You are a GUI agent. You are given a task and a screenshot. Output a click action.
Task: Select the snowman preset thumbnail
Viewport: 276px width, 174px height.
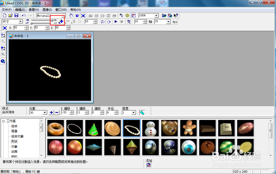(x=151, y=128)
